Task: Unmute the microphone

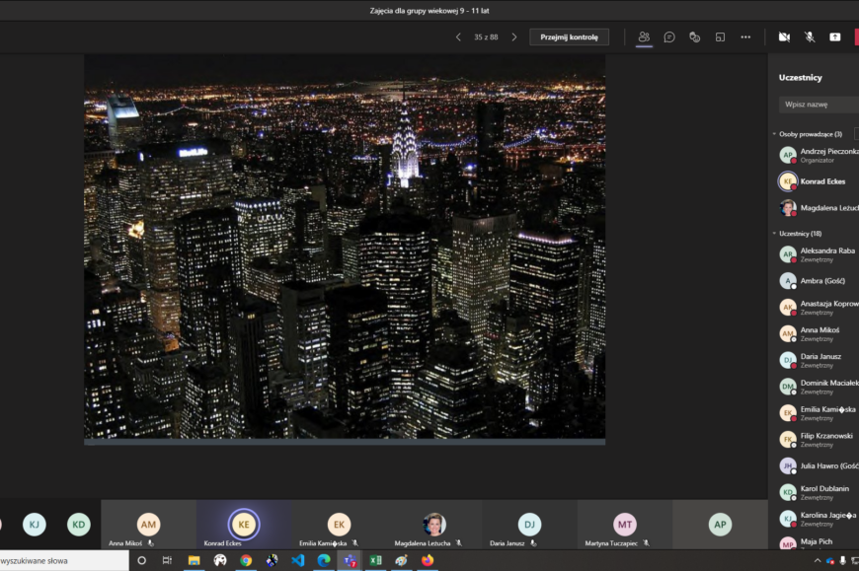Action: click(x=810, y=37)
